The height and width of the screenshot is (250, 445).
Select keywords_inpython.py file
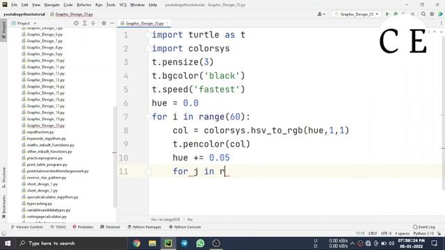(44, 139)
